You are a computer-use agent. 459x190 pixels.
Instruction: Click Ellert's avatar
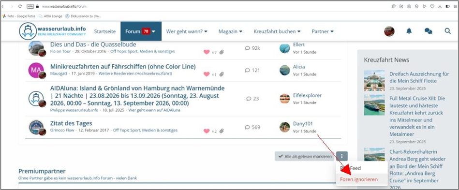[284, 48]
